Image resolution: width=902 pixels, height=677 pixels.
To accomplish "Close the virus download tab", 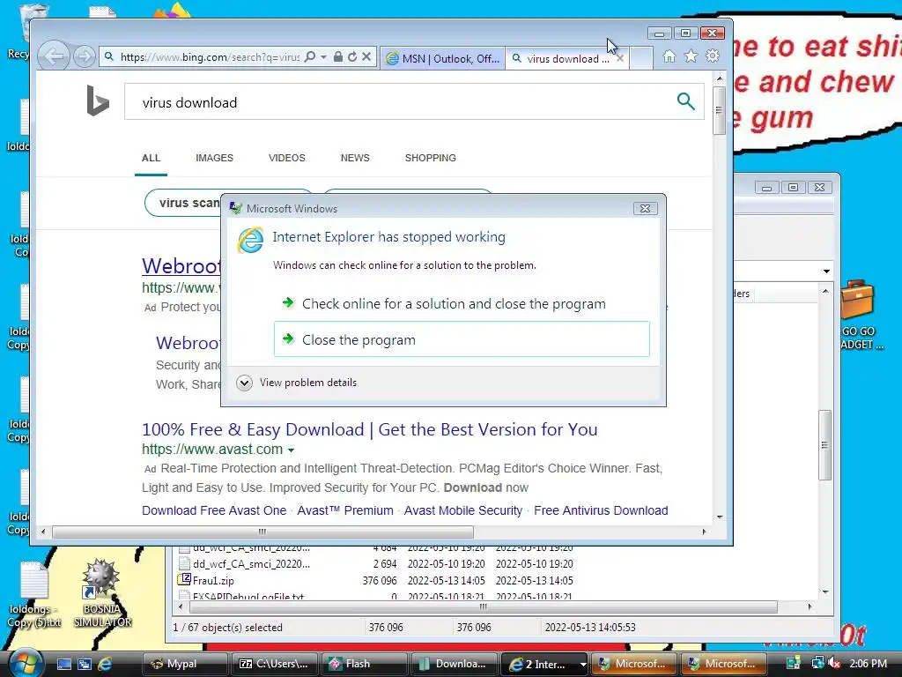I will click(x=620, y=58).
